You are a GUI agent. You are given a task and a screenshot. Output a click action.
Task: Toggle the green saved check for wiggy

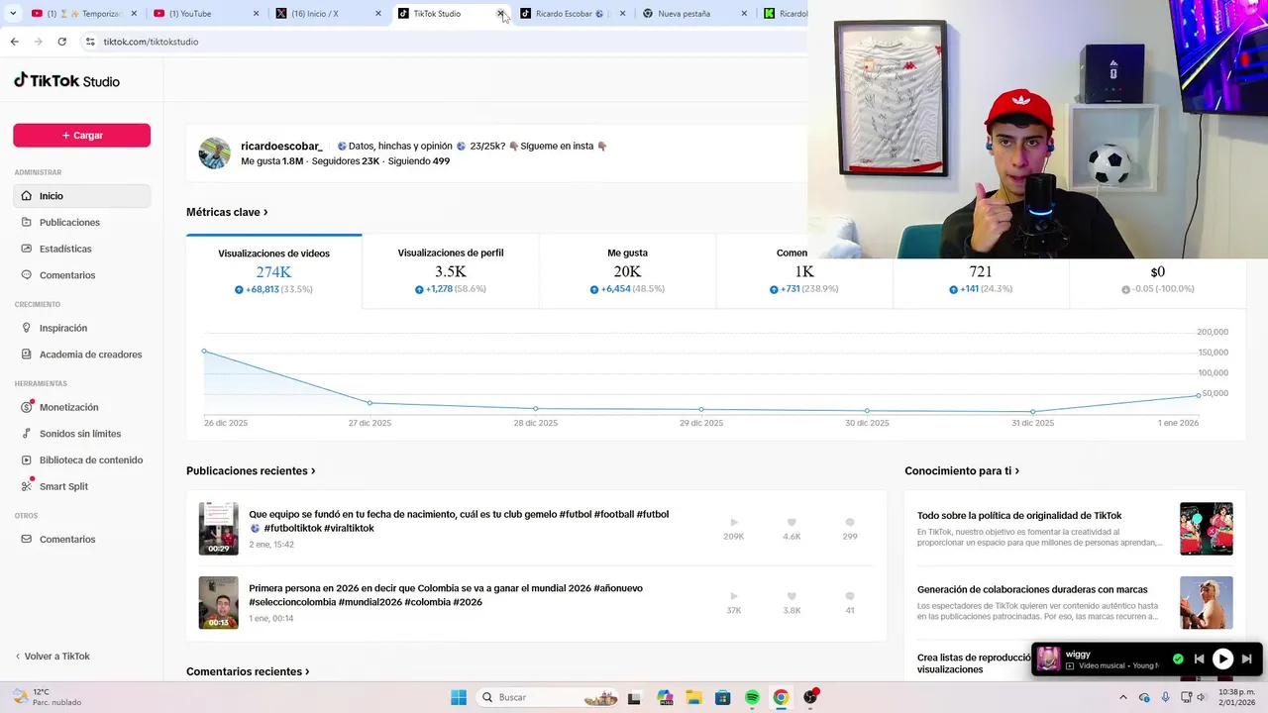coord(1178,659)
